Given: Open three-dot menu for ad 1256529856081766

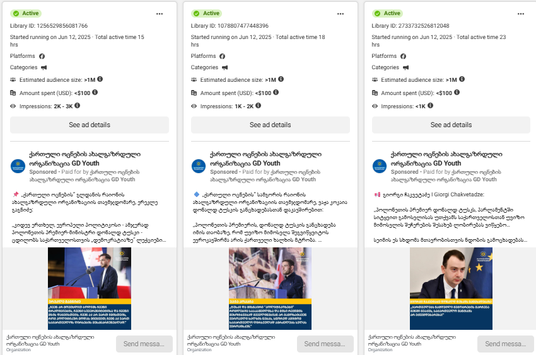Looking at the screenshot, I should 160,14.
